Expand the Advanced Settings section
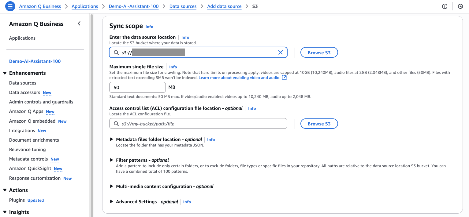This screenshot has height=217, width=469. coord(112,201)
